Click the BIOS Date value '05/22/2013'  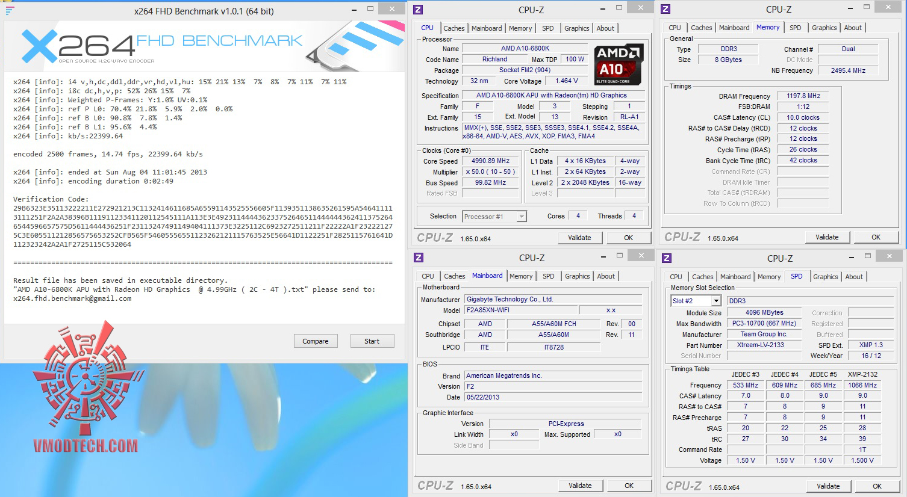click(553, 398)
